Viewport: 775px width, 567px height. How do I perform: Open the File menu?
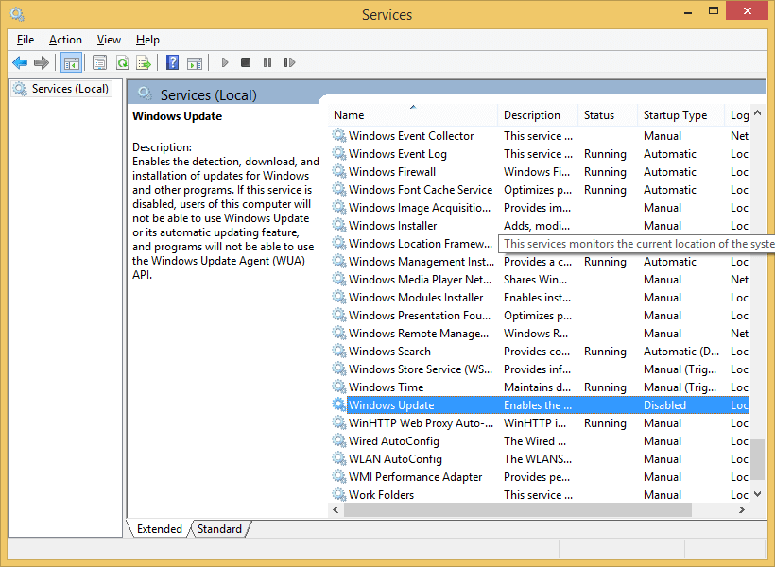pyautogui.click(x=26, y=40)
